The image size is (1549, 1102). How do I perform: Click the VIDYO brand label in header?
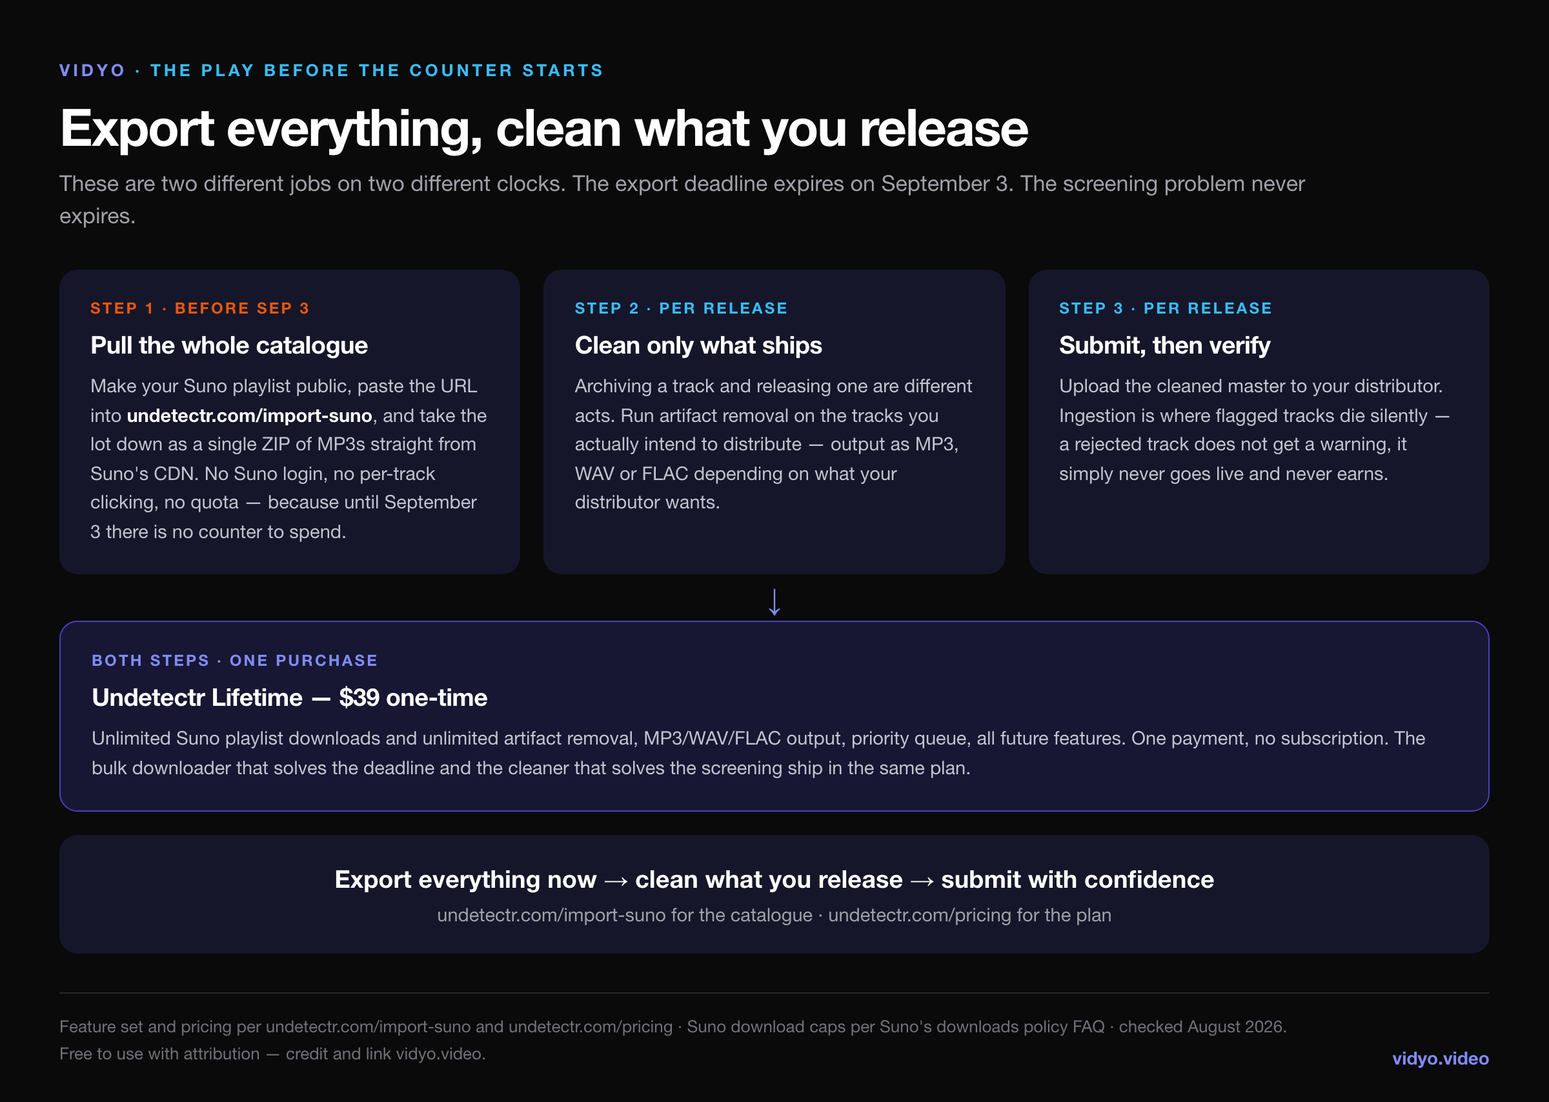tap(92, 70)
